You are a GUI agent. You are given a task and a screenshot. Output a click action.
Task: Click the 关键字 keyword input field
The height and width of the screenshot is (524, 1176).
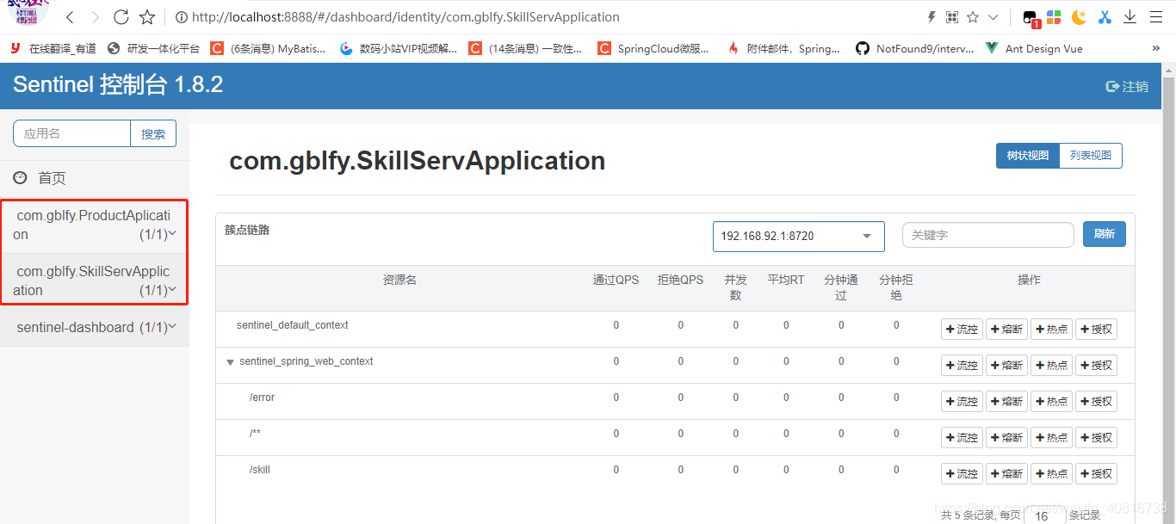[x=988, y=235]
